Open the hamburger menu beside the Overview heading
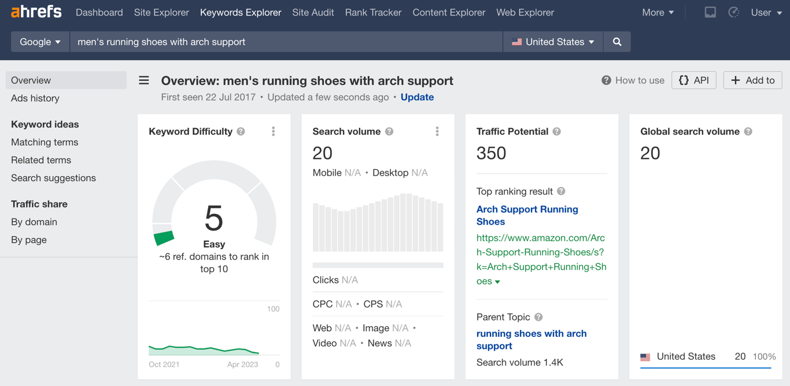The width and height of the screenshot is (790, 386). click(x=143, y=80)
